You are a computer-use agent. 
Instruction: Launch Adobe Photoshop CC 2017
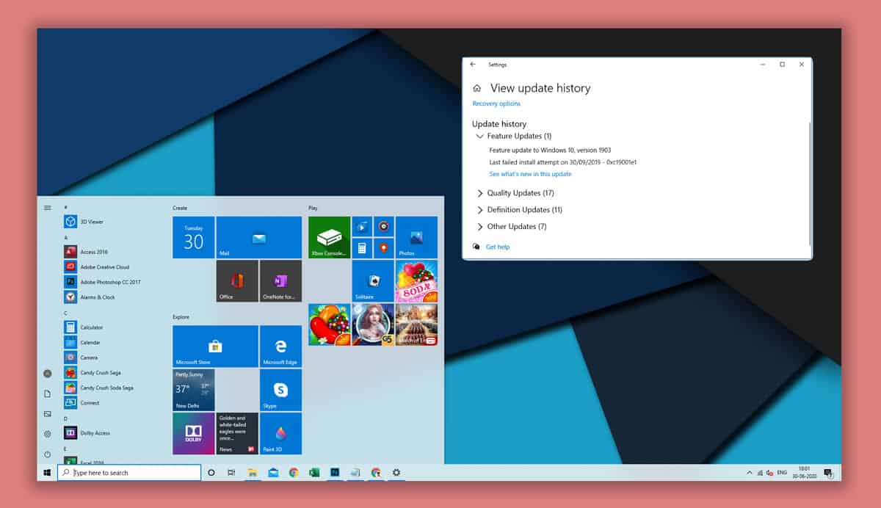pos(103,282)
